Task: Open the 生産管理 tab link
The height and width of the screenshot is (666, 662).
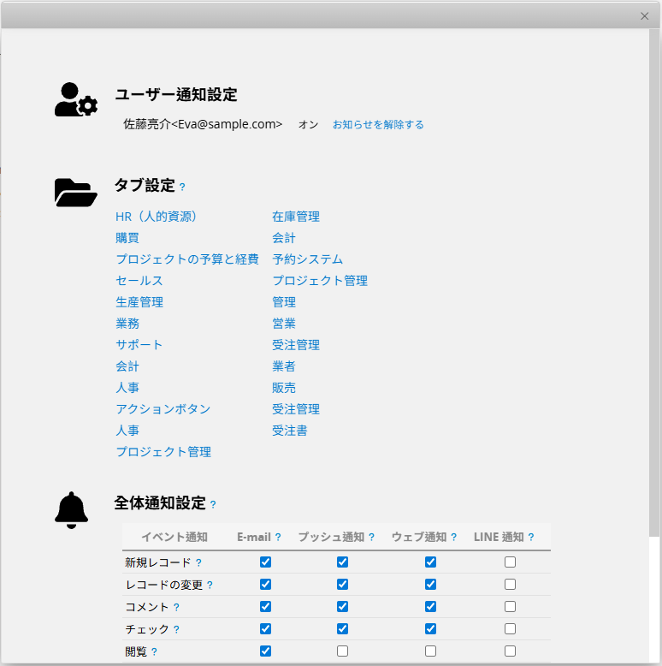Action: point(139,302)
